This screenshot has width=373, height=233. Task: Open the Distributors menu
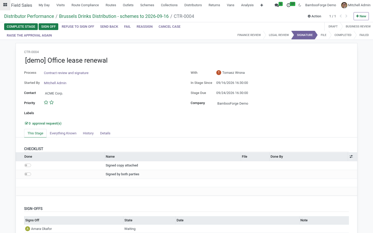(x=193, y=5)
